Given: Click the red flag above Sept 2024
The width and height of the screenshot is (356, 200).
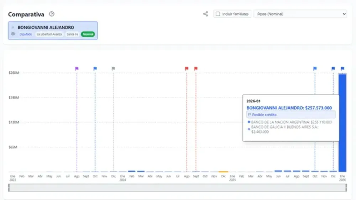Looking at the screenshot, I should pyautogui.click(x=196, y=68).
